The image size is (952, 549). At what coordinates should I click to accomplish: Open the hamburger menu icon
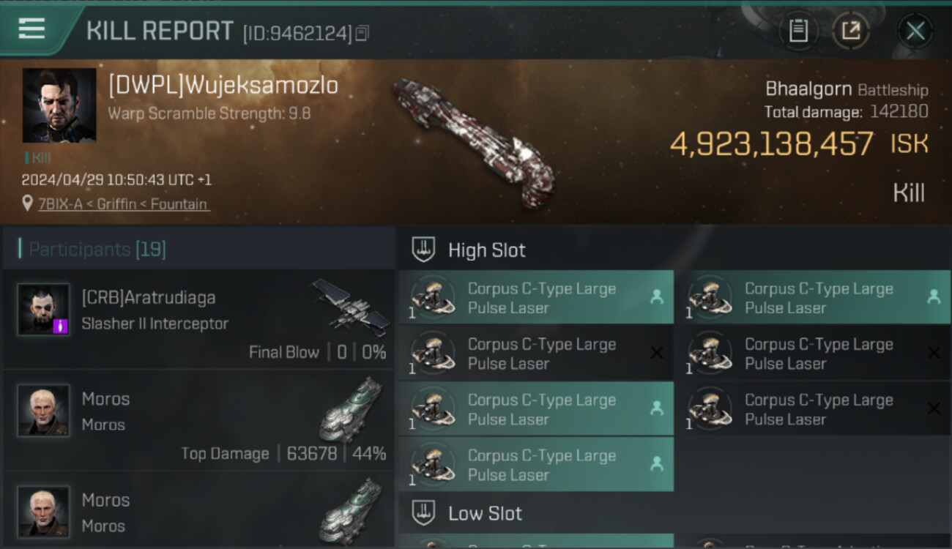31,29
